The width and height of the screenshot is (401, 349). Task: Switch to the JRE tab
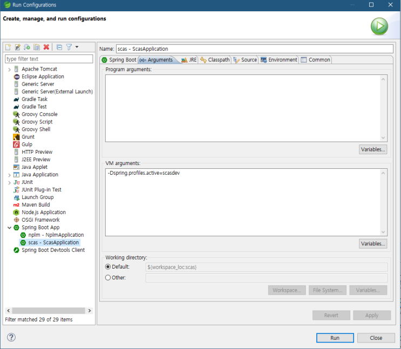click(x=189, y=60)
